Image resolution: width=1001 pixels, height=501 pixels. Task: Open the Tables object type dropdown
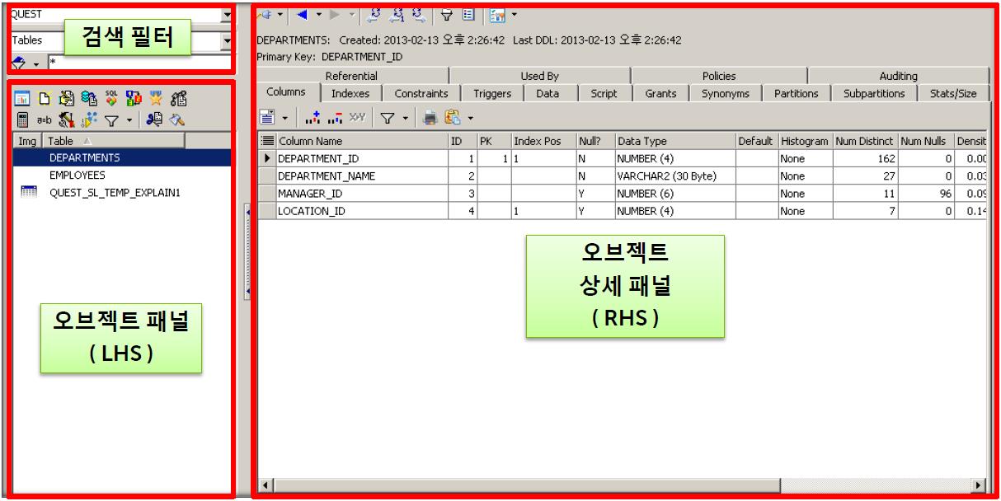(227, 40)
